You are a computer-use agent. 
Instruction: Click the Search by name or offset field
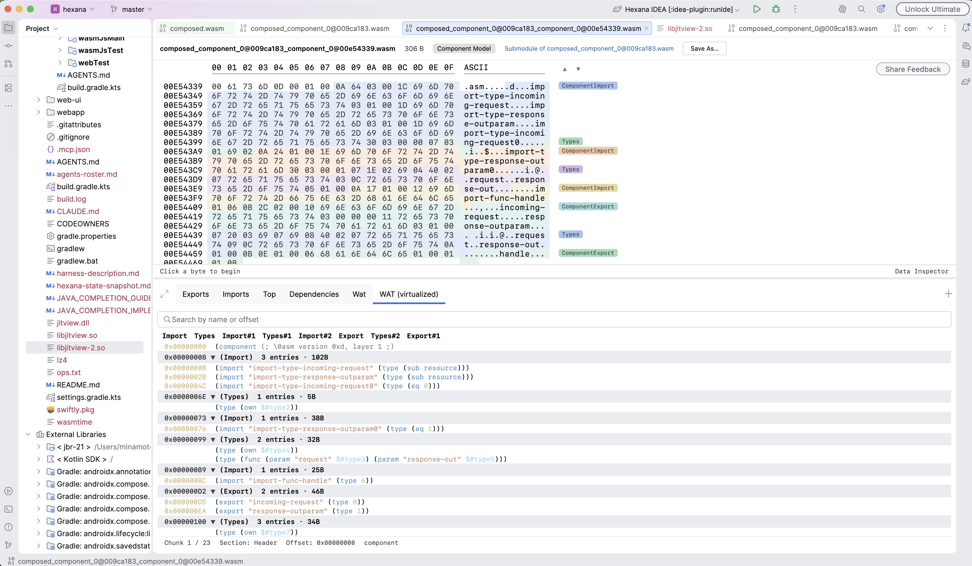(x=554, y=319)
